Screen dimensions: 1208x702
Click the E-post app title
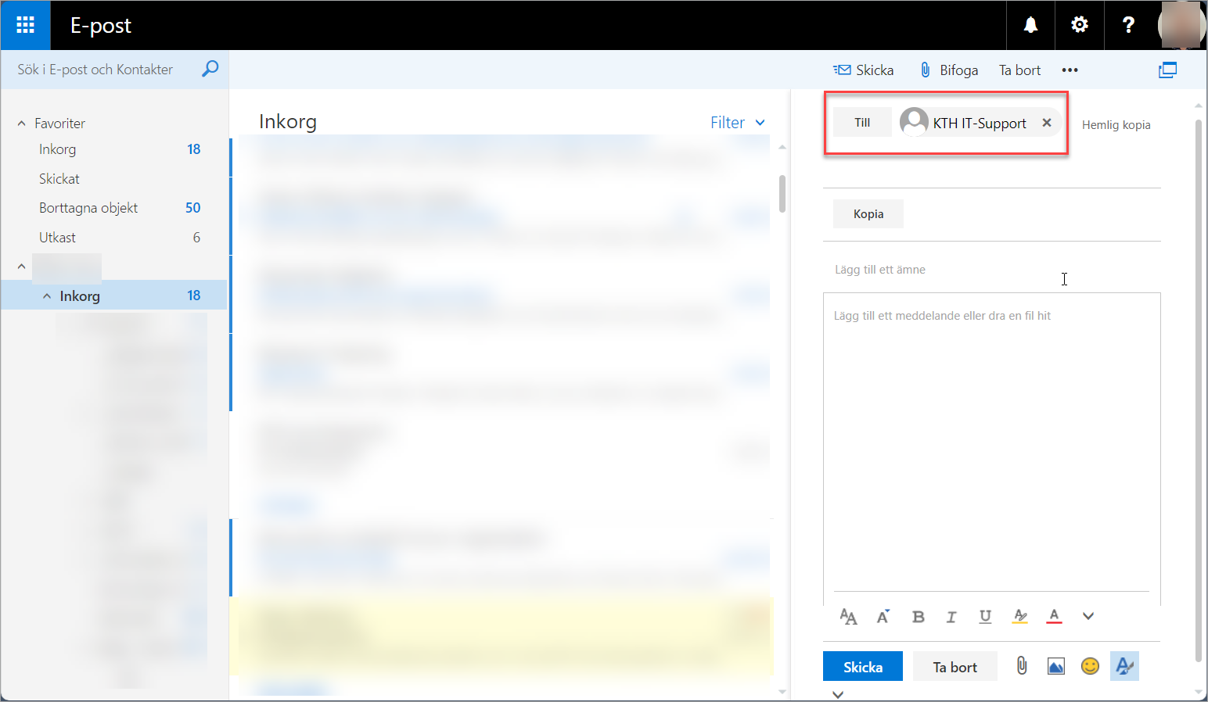pyautogui.click(x=100, y=26)
